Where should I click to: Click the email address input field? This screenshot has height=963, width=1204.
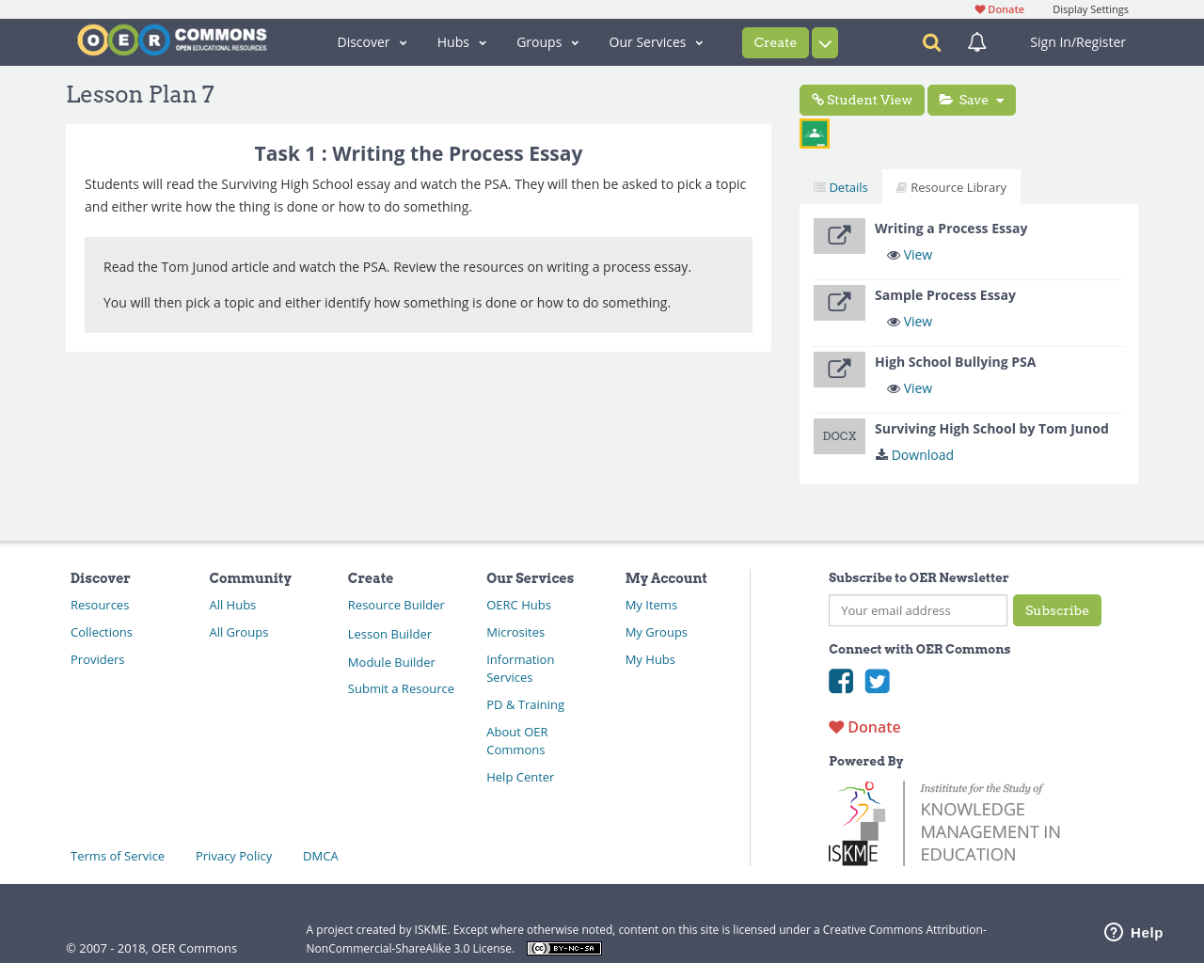coord(917,610)
